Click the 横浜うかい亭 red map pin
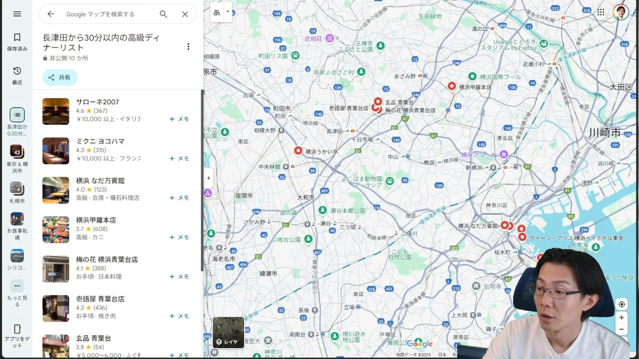Viewport: 639px width, 359px height. pos(298,151)
